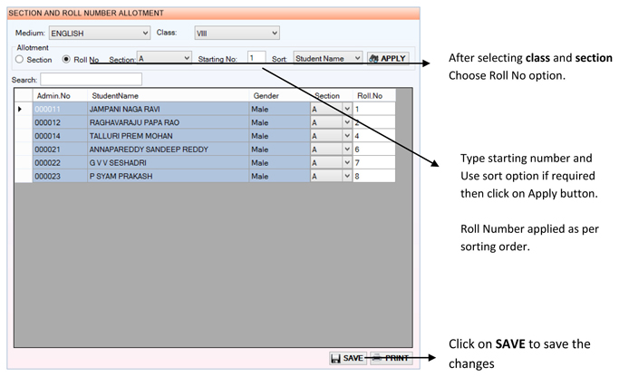Open section dropdown for TALLURI PREM MOHAN

pyautogui.click(x=347, y=136)
